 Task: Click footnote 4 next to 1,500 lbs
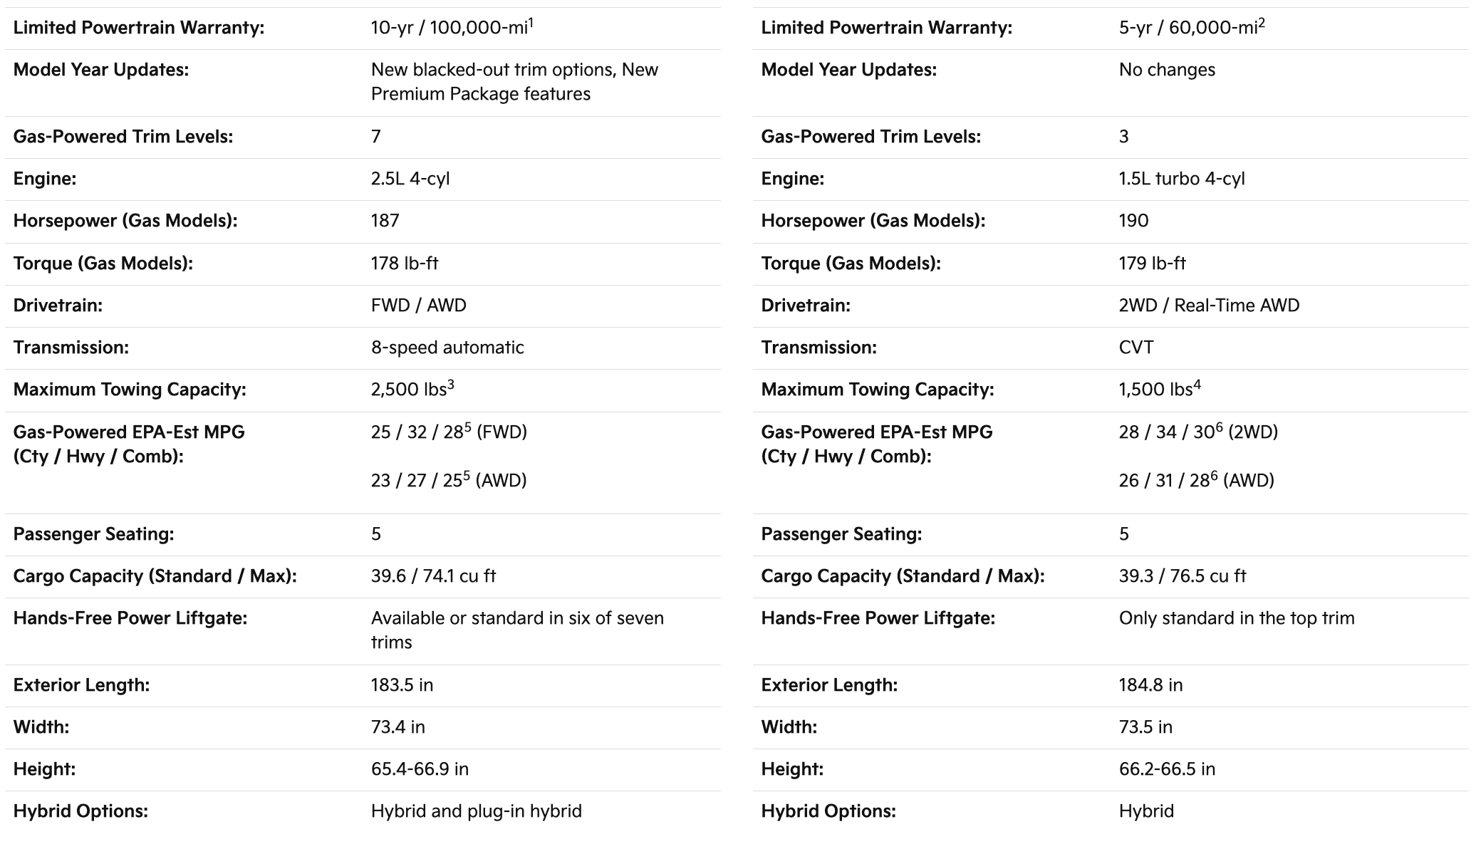click(1197, 385)
